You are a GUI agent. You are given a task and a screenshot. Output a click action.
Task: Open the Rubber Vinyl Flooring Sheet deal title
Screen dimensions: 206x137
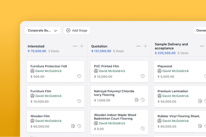[x=179, y=116]
